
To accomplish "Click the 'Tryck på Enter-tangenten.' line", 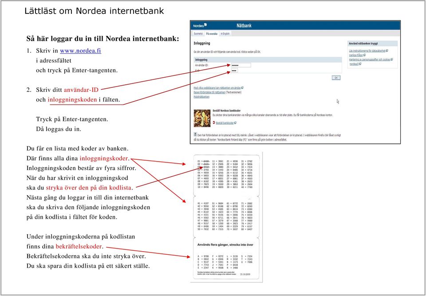I will 72,119.
